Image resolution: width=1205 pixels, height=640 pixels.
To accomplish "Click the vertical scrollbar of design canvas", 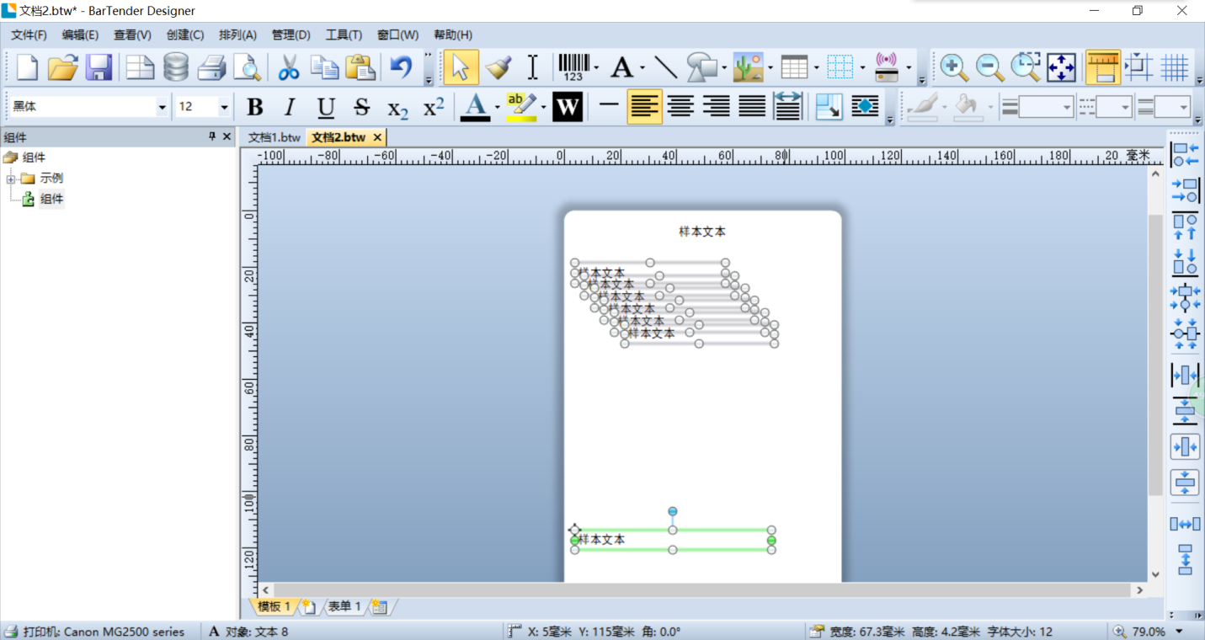I will (x=1155, y=355).
